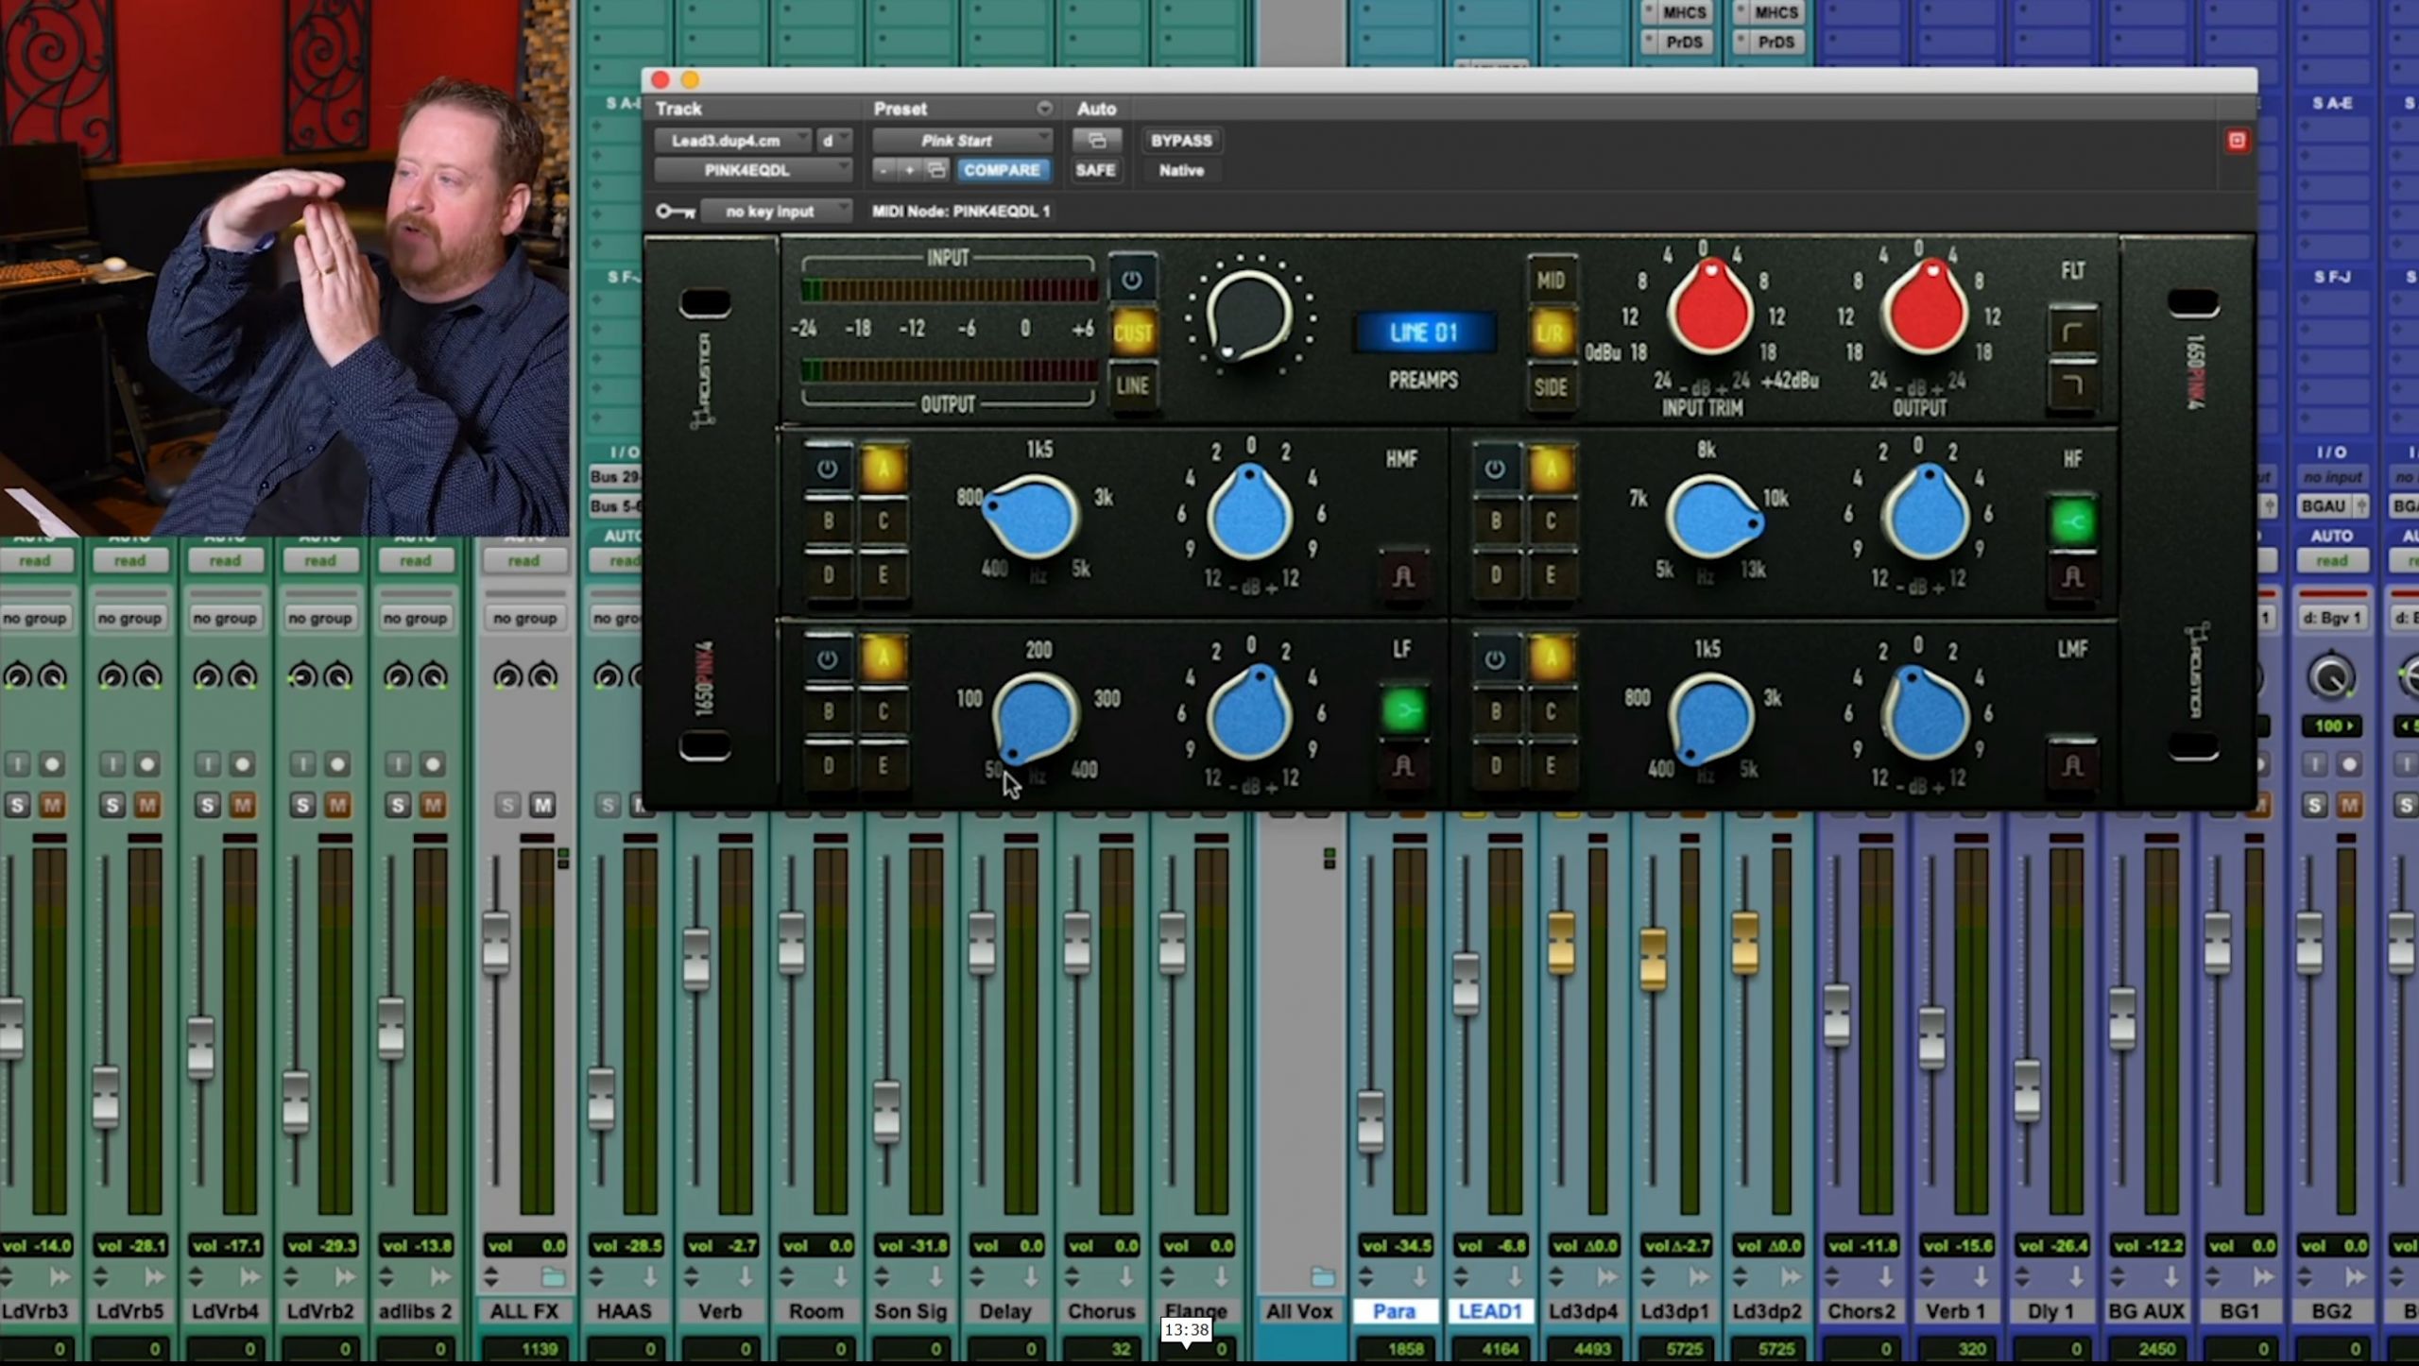This screenshot has width=2419, height=1366.
Task: Click the L/R processing button
Action: click(1551, 333)
